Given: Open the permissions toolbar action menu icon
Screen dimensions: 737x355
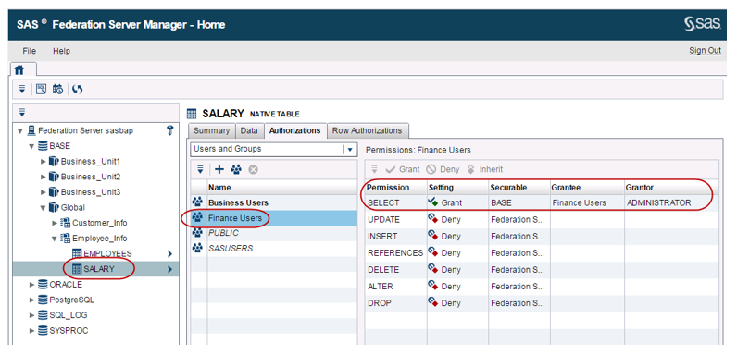Looking at the screenshot, I should (375, 169).
